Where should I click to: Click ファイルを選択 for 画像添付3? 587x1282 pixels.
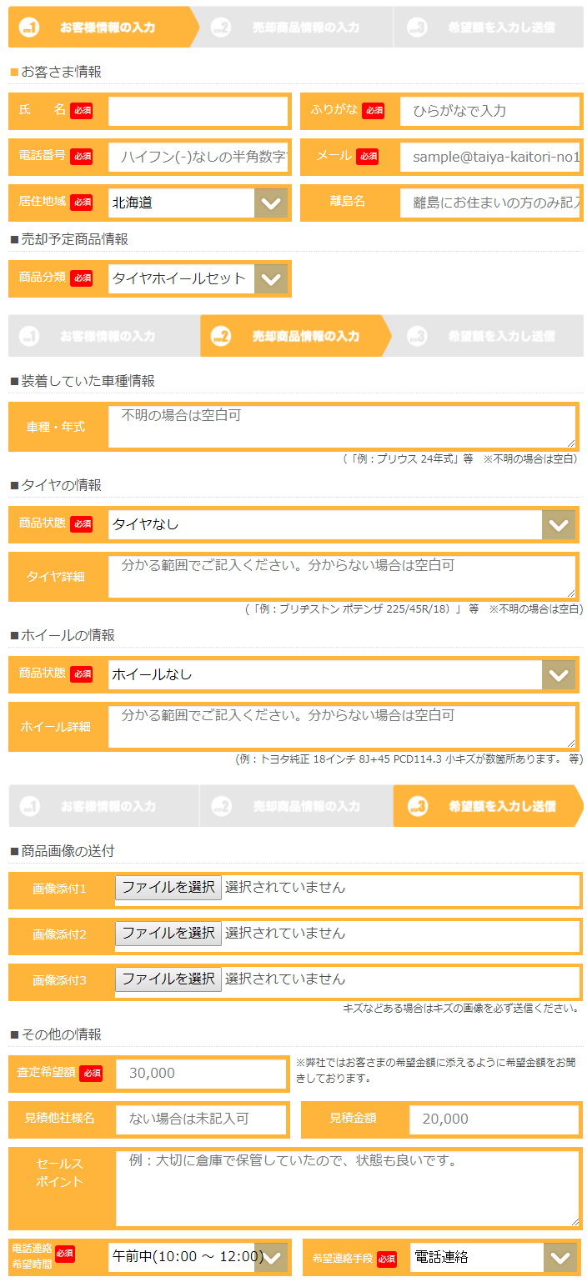(x=167, y=979)
